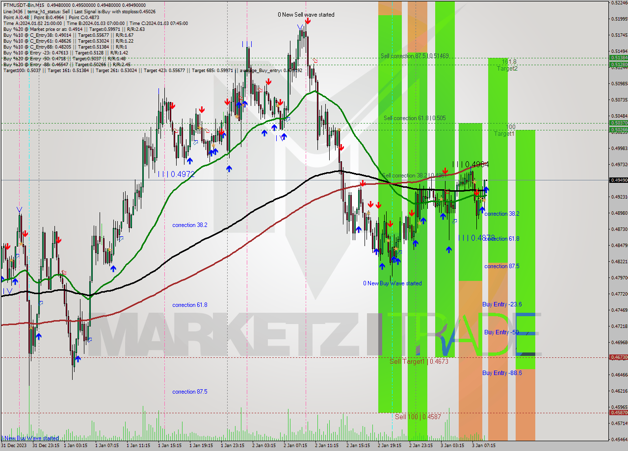
Task: Click the '2 Jan 03:15' time axis label
Action: 264,446
